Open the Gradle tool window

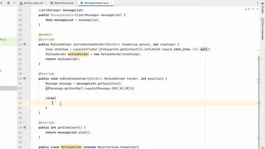coord(263,8)
